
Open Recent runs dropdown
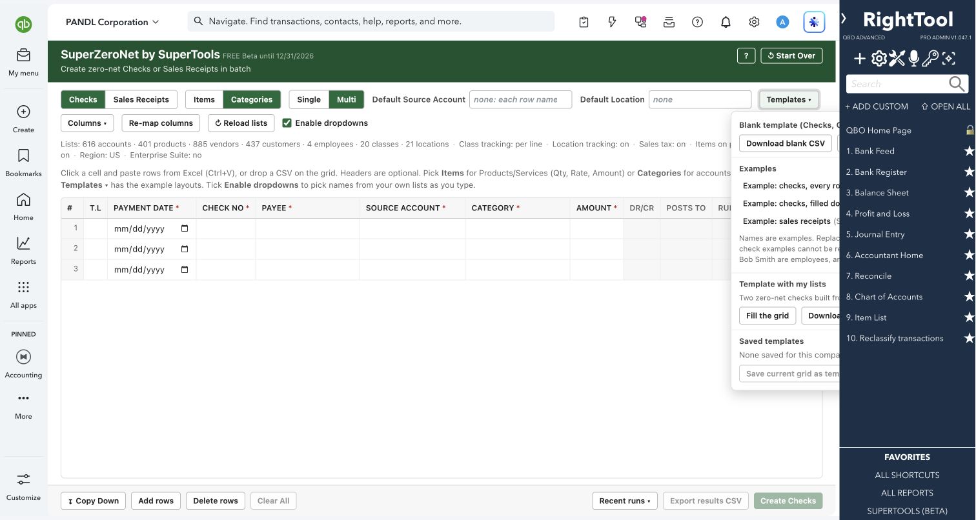pos(625,501)
